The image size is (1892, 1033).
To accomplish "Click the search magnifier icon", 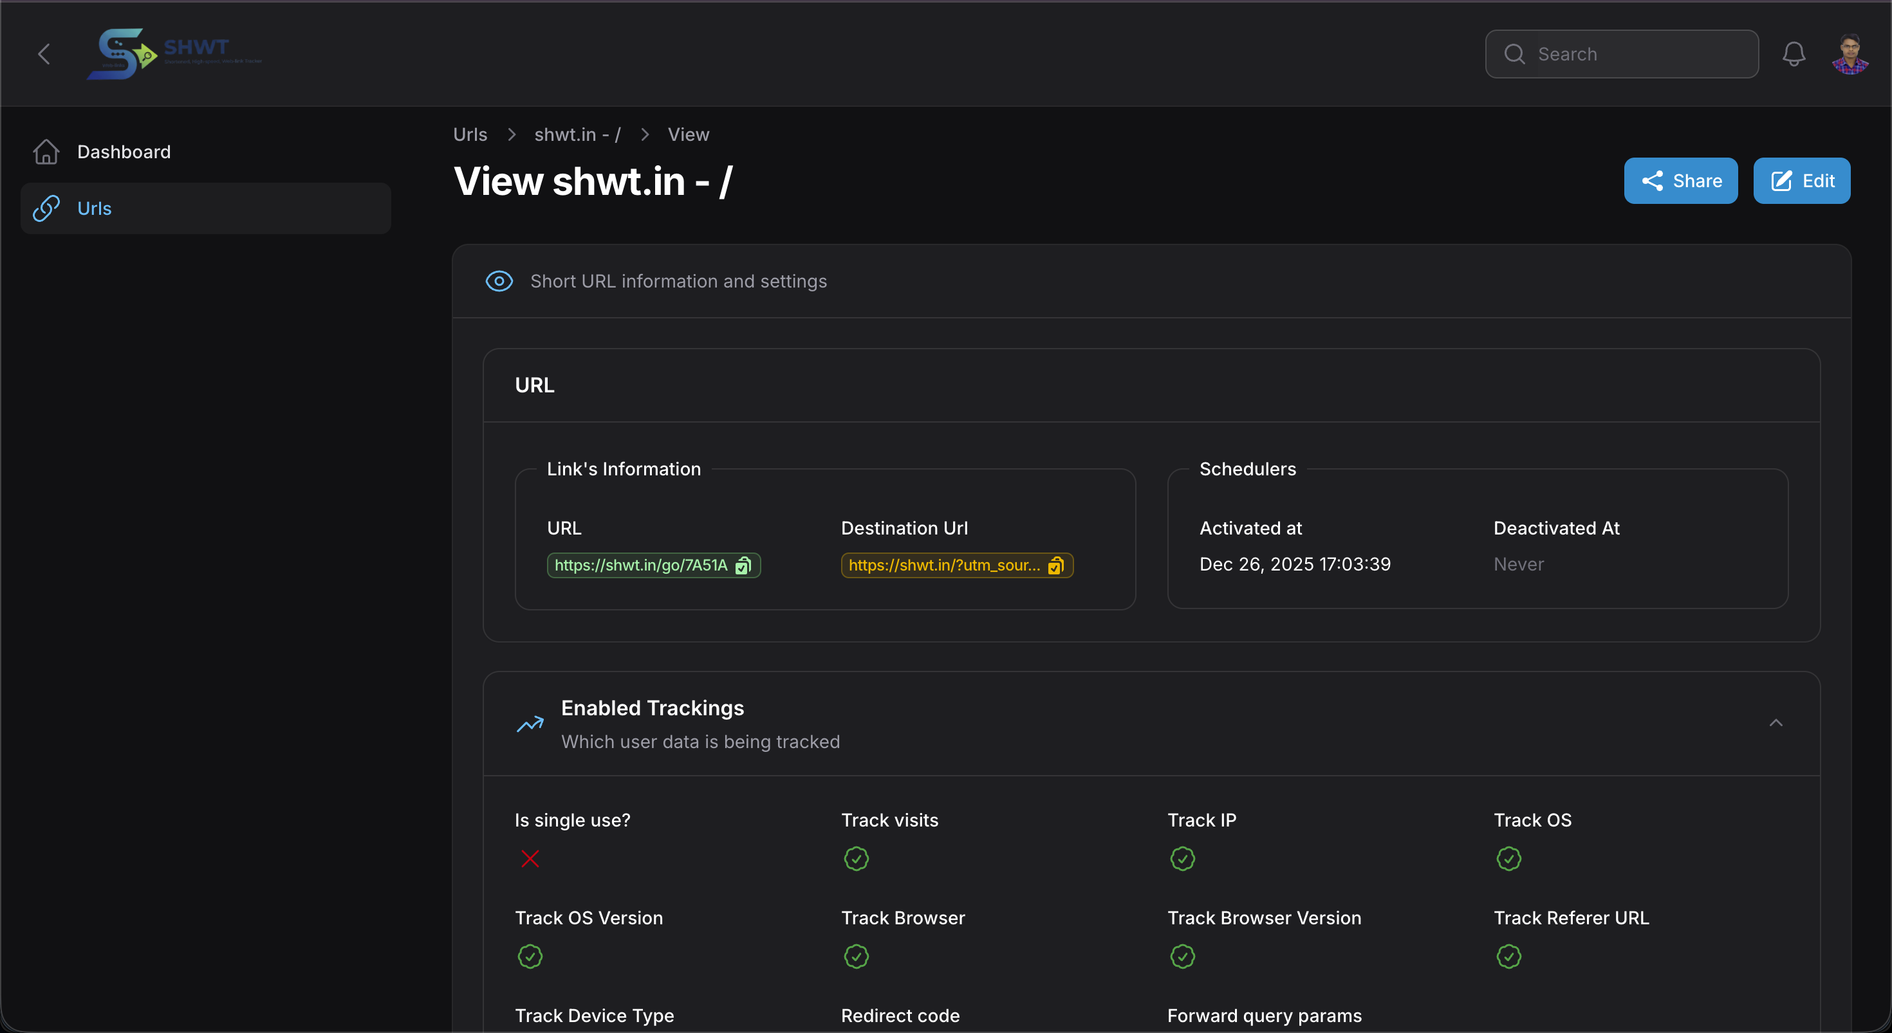I will (x=1514, y=53).
